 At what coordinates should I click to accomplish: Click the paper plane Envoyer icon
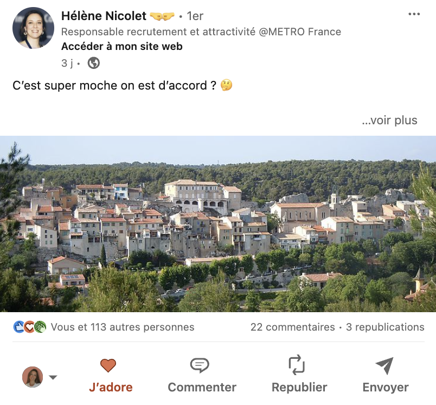click(x=384, y=365)
